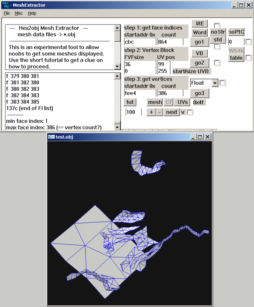Click the mesh button
The height and width of the screenshot is (307, 254).
(x=155, y=102)
